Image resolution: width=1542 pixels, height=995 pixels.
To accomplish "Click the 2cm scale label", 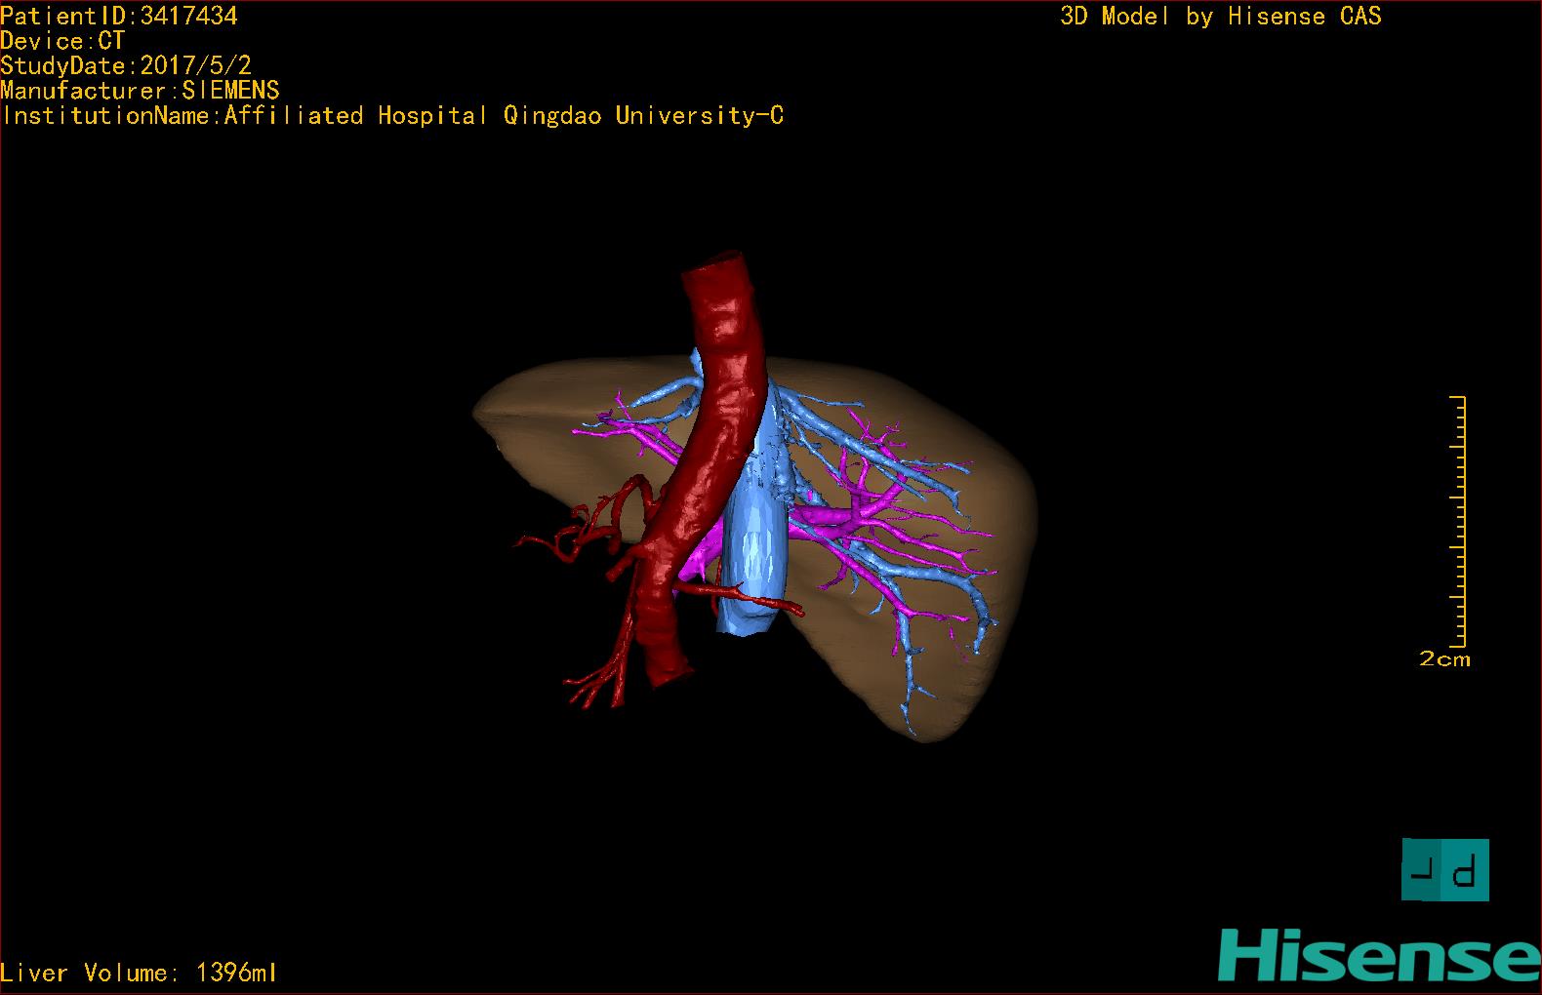I will click(1444, 658).
